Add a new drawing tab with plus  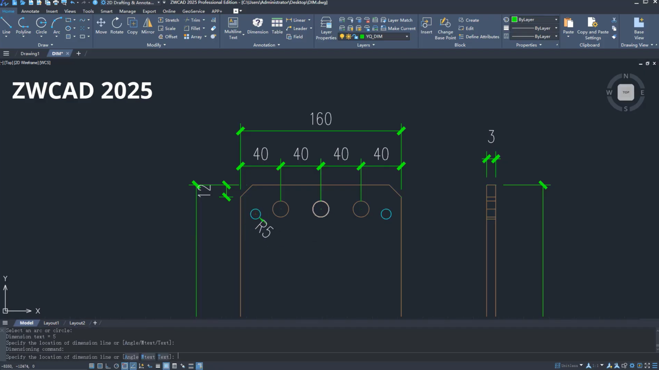point(78,54)
